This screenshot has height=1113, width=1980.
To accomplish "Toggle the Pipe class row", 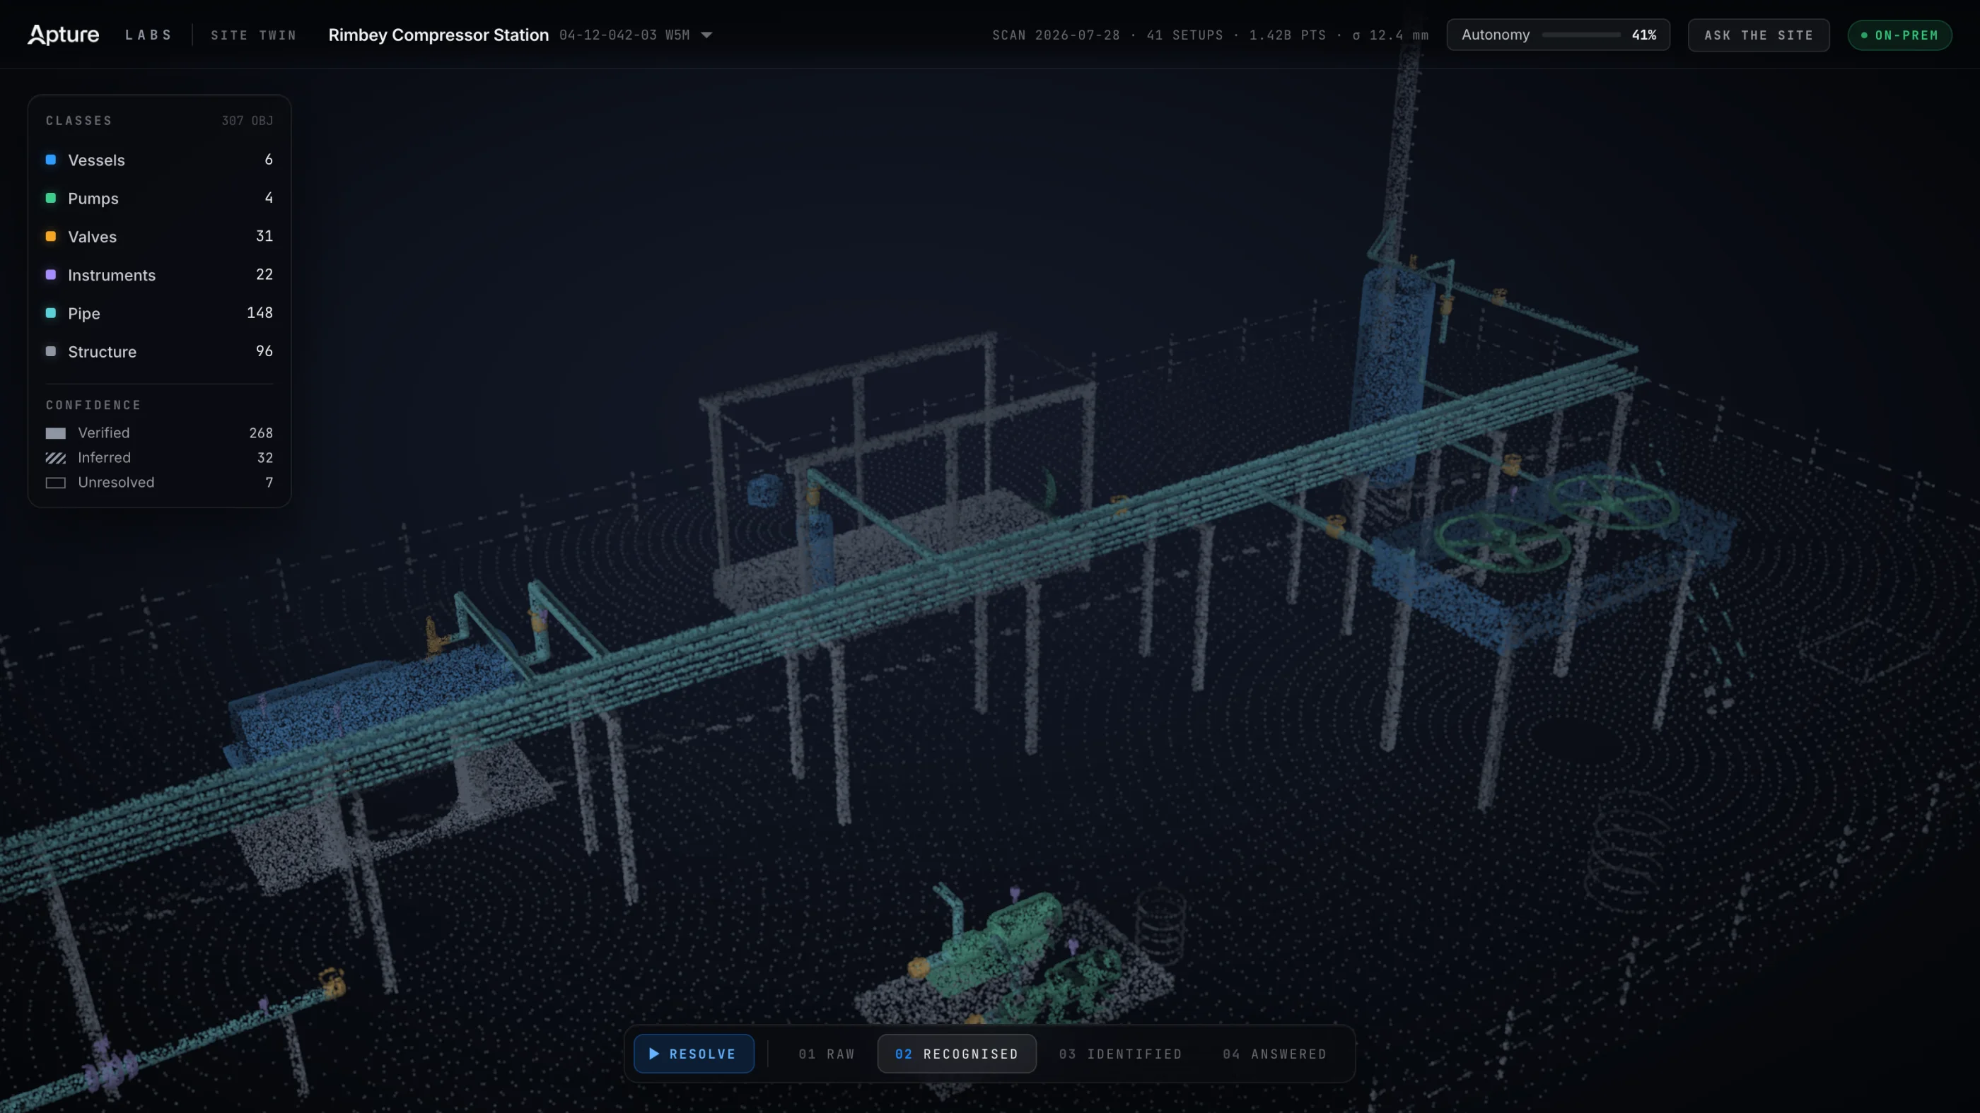I will (x=159, y=313).
